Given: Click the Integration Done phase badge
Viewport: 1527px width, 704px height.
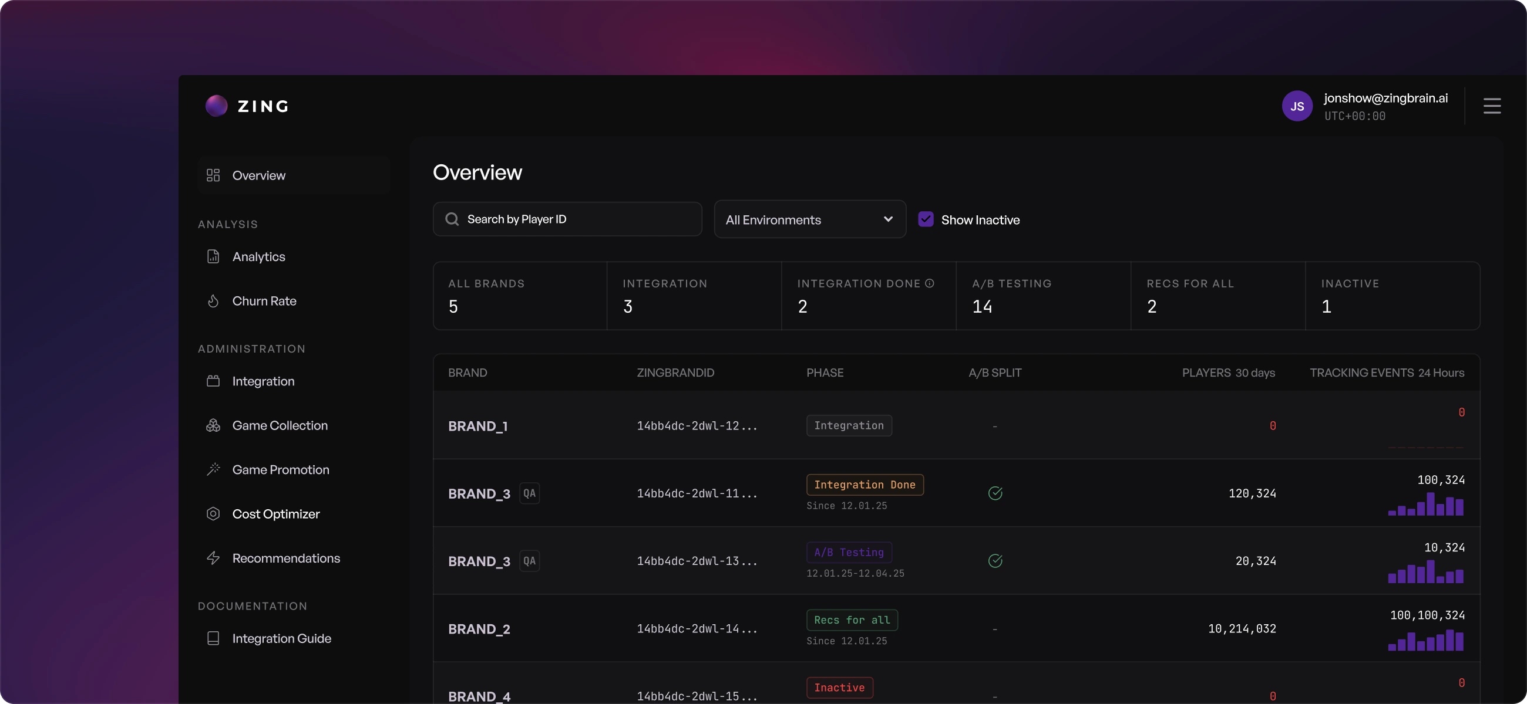Looking at the screenshot, I should 865,485.
